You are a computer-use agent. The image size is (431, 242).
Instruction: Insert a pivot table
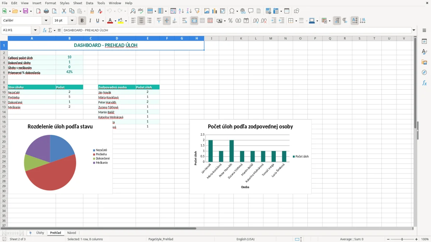pyautogui.click(x=223, y=11)
